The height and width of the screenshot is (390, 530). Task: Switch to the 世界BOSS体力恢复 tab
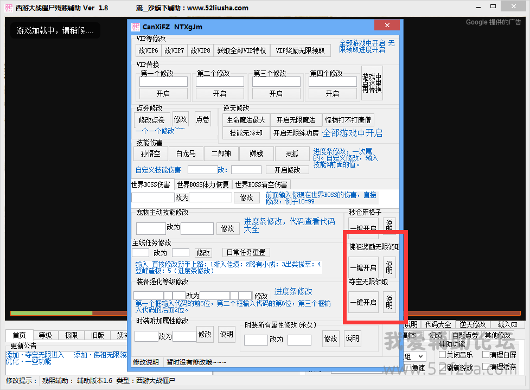(202, 184)
